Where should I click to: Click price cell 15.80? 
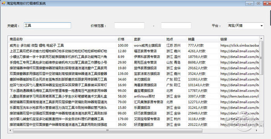122,108
